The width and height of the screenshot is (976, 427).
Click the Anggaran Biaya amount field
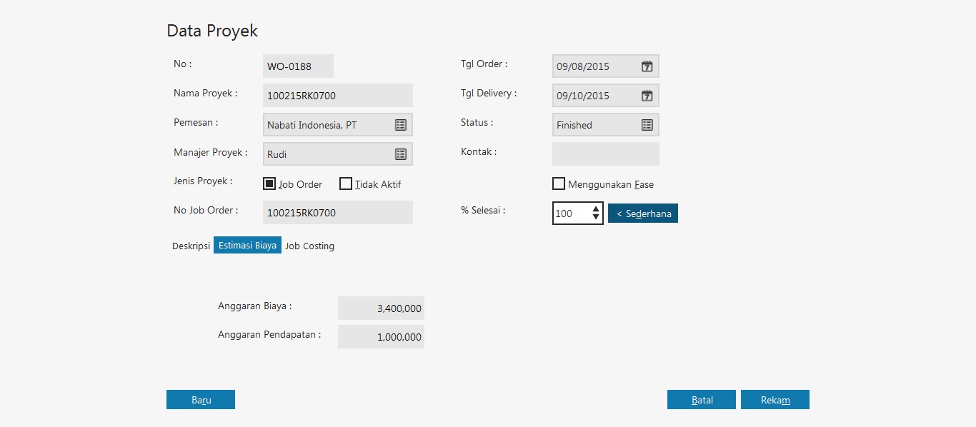click(x=381, y=308)
